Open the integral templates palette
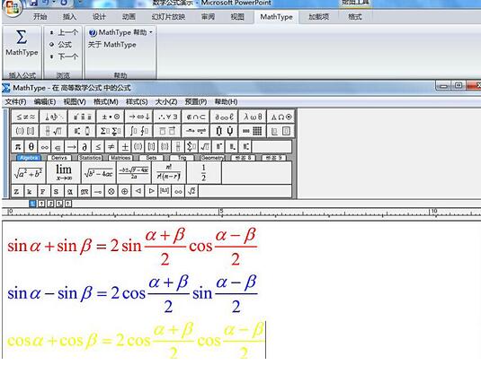The height and width of the screenshot is (365, 481). tap(139, 131)
